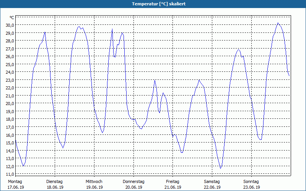
Task: Click the 15,0 y-axis label
Action: tap(11, 142)
